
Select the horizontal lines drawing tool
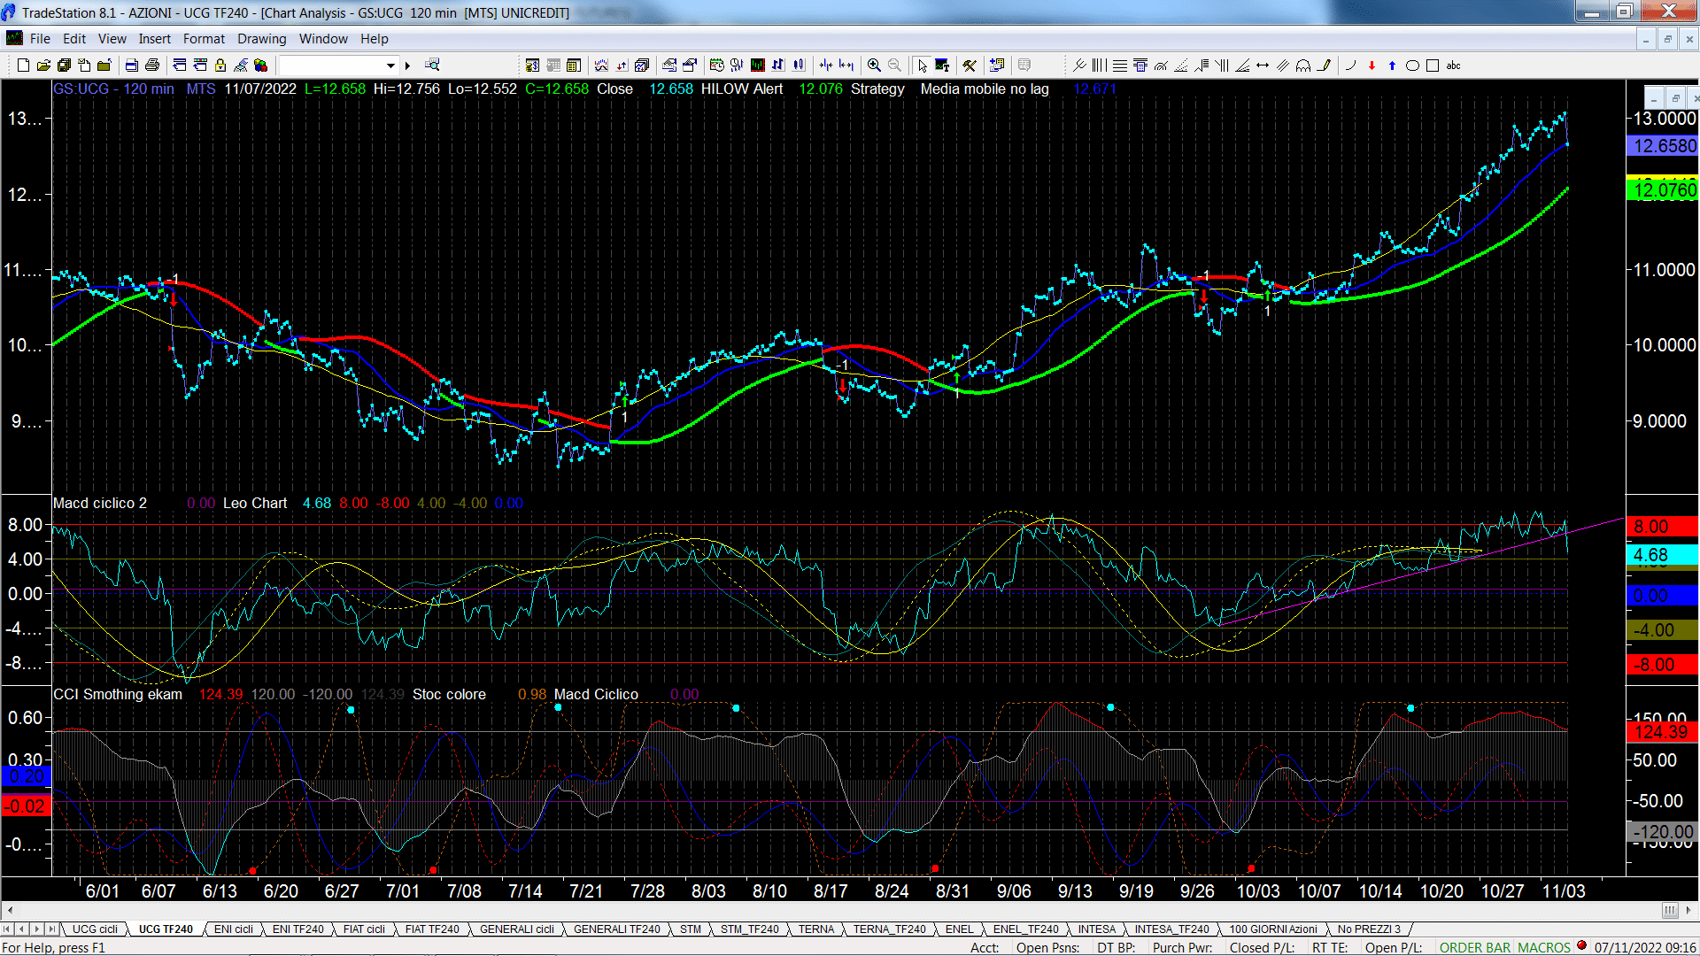tap(1120, 66)
